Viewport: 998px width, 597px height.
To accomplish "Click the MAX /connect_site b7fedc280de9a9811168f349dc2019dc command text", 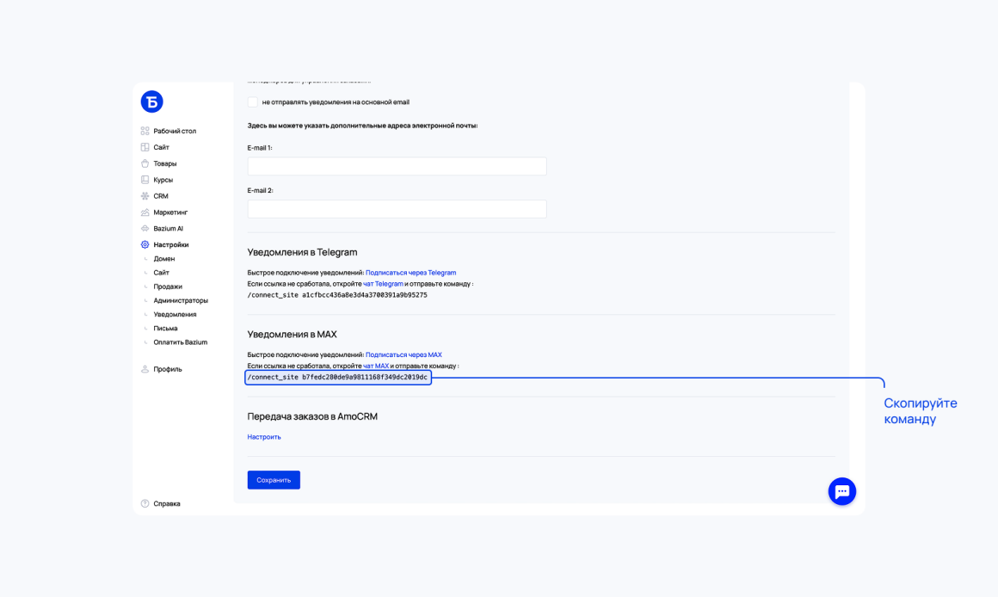I will pos(337,378).
